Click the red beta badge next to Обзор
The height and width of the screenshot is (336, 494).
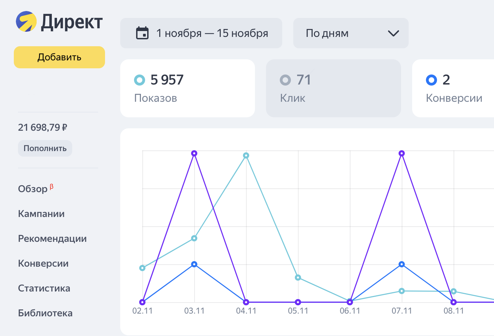click(x=51, y=187)
